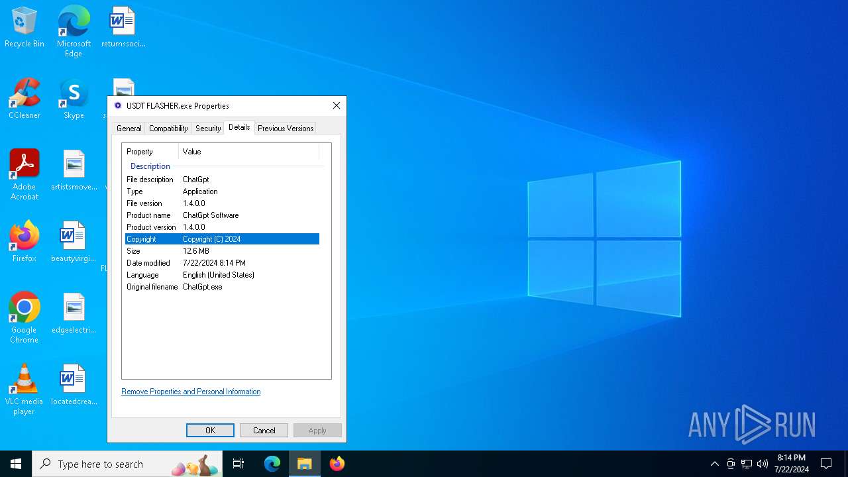848x477 pixels.
Task: Select the Details tab
Action: [239, 127]
